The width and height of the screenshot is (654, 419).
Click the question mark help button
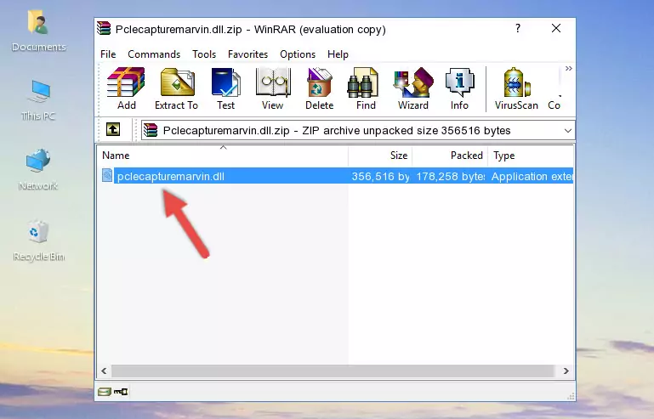point(518,28)
